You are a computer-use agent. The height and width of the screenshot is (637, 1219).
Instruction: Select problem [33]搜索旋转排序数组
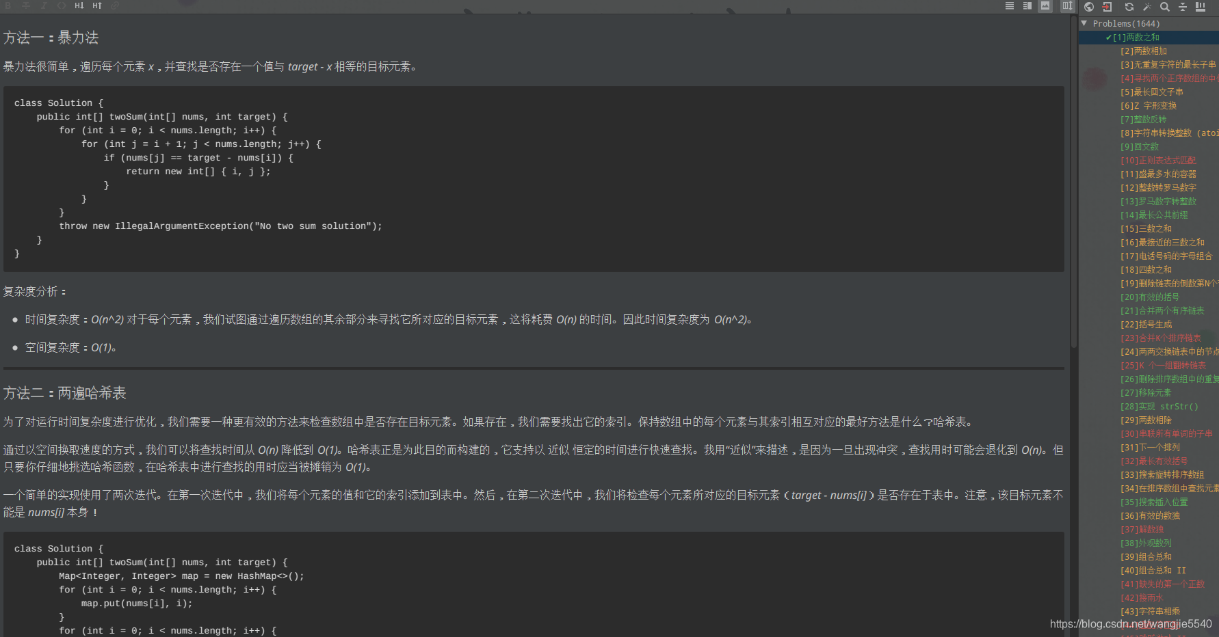1162,475
